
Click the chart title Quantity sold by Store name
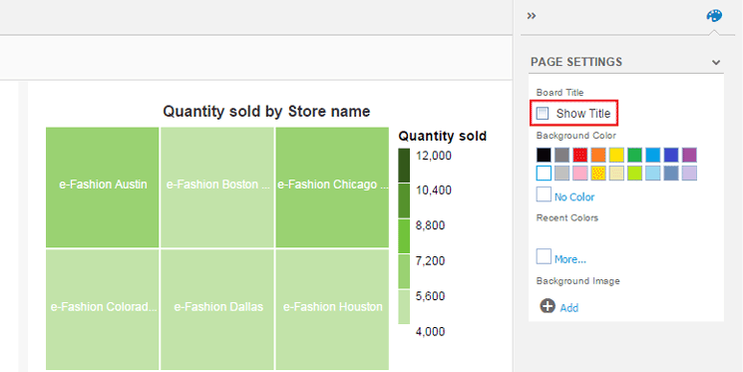coord(266,112)
